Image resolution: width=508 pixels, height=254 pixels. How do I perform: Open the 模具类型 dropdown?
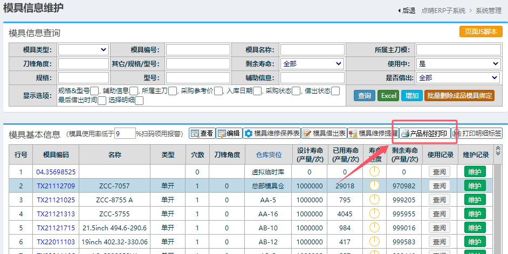[83, 50]
